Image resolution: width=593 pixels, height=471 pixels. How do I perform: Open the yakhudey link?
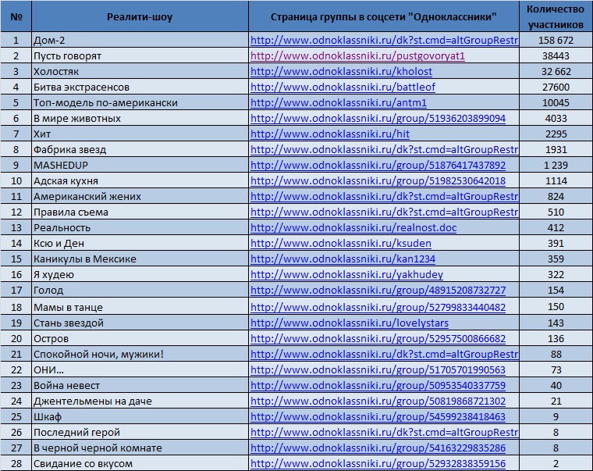(346, 274)
